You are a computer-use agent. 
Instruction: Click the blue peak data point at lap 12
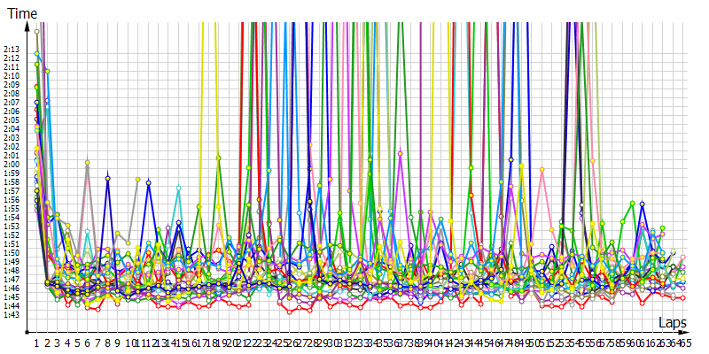click(148, 182)
